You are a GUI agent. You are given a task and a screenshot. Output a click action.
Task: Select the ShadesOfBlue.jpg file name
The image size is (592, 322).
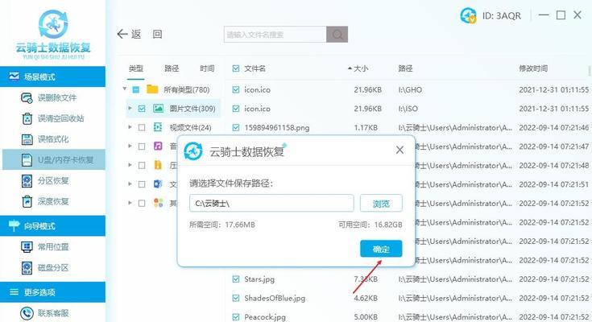(275, 298)
